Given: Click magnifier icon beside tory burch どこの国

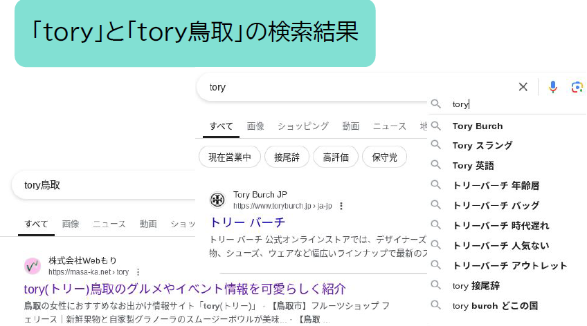Looking at the screenshot, I should [x=435, y=305].
